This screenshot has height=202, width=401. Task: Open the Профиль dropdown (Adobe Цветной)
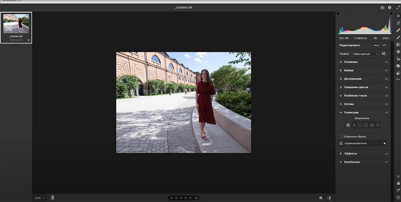tap(365, 54)
